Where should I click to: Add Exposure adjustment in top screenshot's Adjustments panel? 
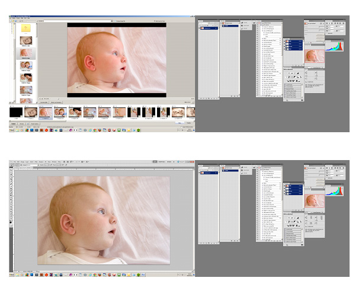(298, 73)
